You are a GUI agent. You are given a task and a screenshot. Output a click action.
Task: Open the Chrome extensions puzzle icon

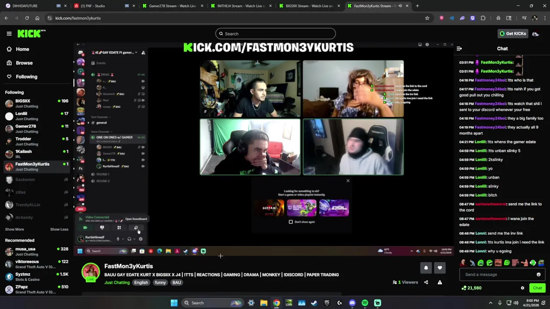point(483,18)
